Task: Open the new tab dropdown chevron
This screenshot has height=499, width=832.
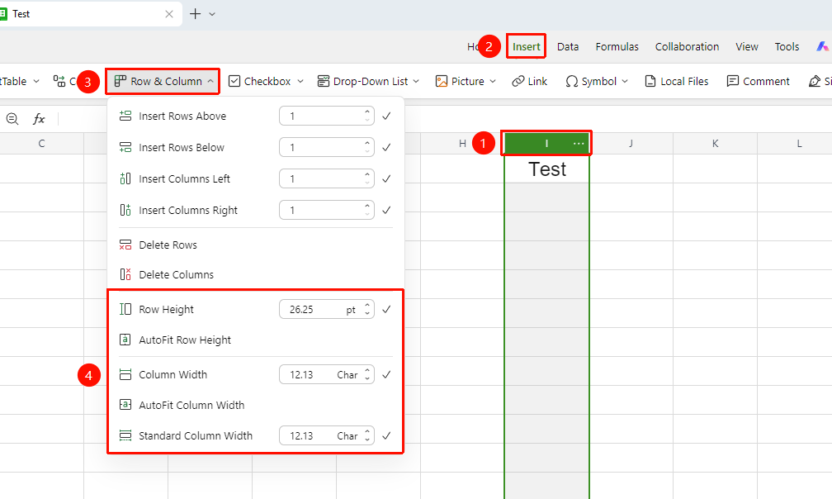Action: 212,14
